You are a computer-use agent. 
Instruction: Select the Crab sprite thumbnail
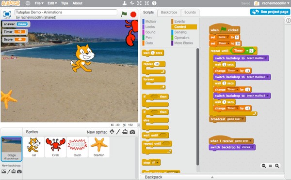tap(55, 147)
